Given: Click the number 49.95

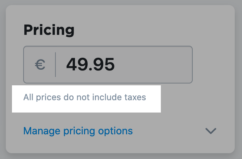Looking at the screenshot, I should (90, 65).
